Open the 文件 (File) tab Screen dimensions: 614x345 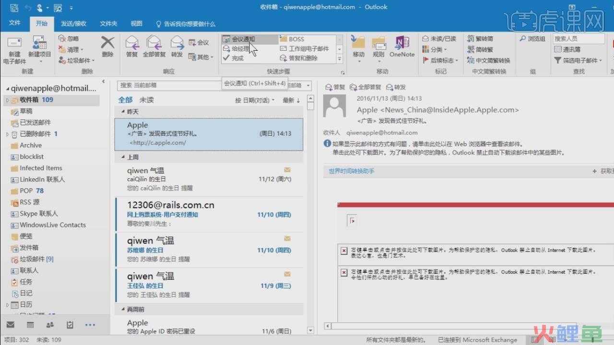pos(15,23)
